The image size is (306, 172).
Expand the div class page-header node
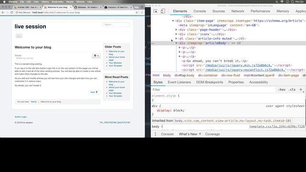176,30
